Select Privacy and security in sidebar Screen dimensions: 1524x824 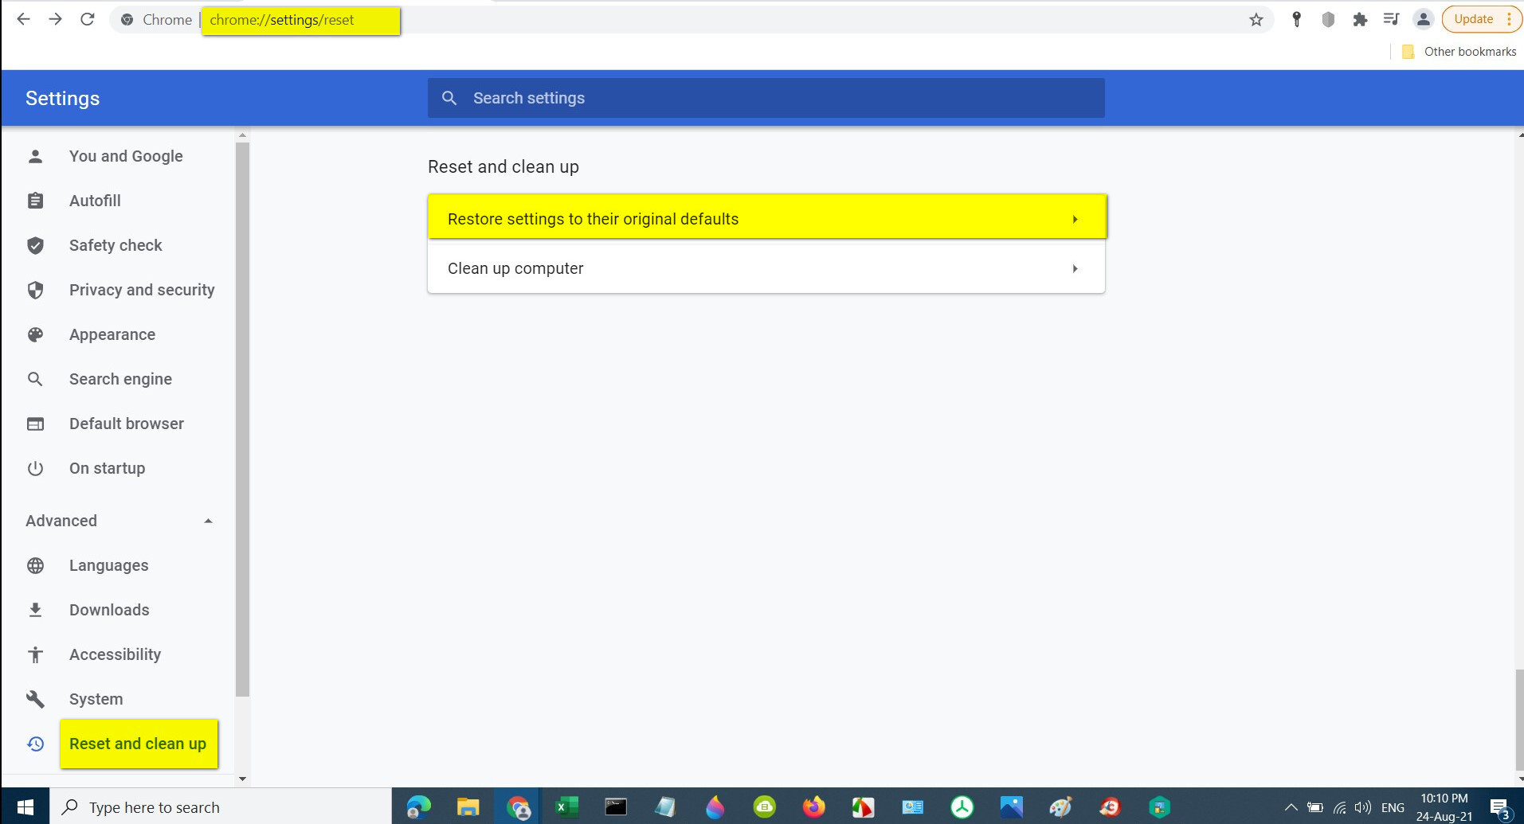(142, 290)
